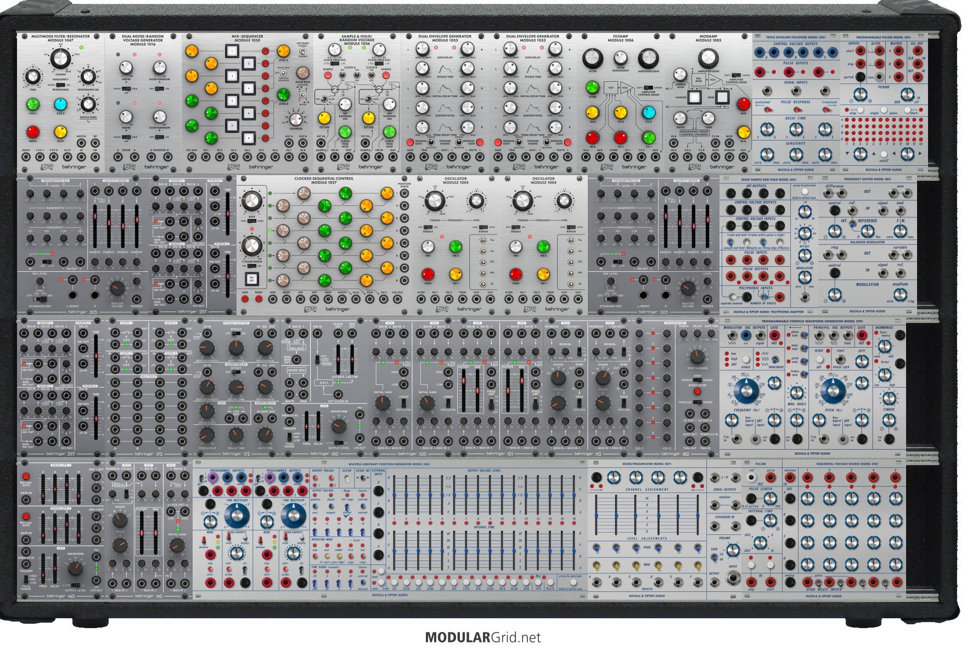Push the MOD button on Modamp
The image size is (967, 649).
coord(722,98)
